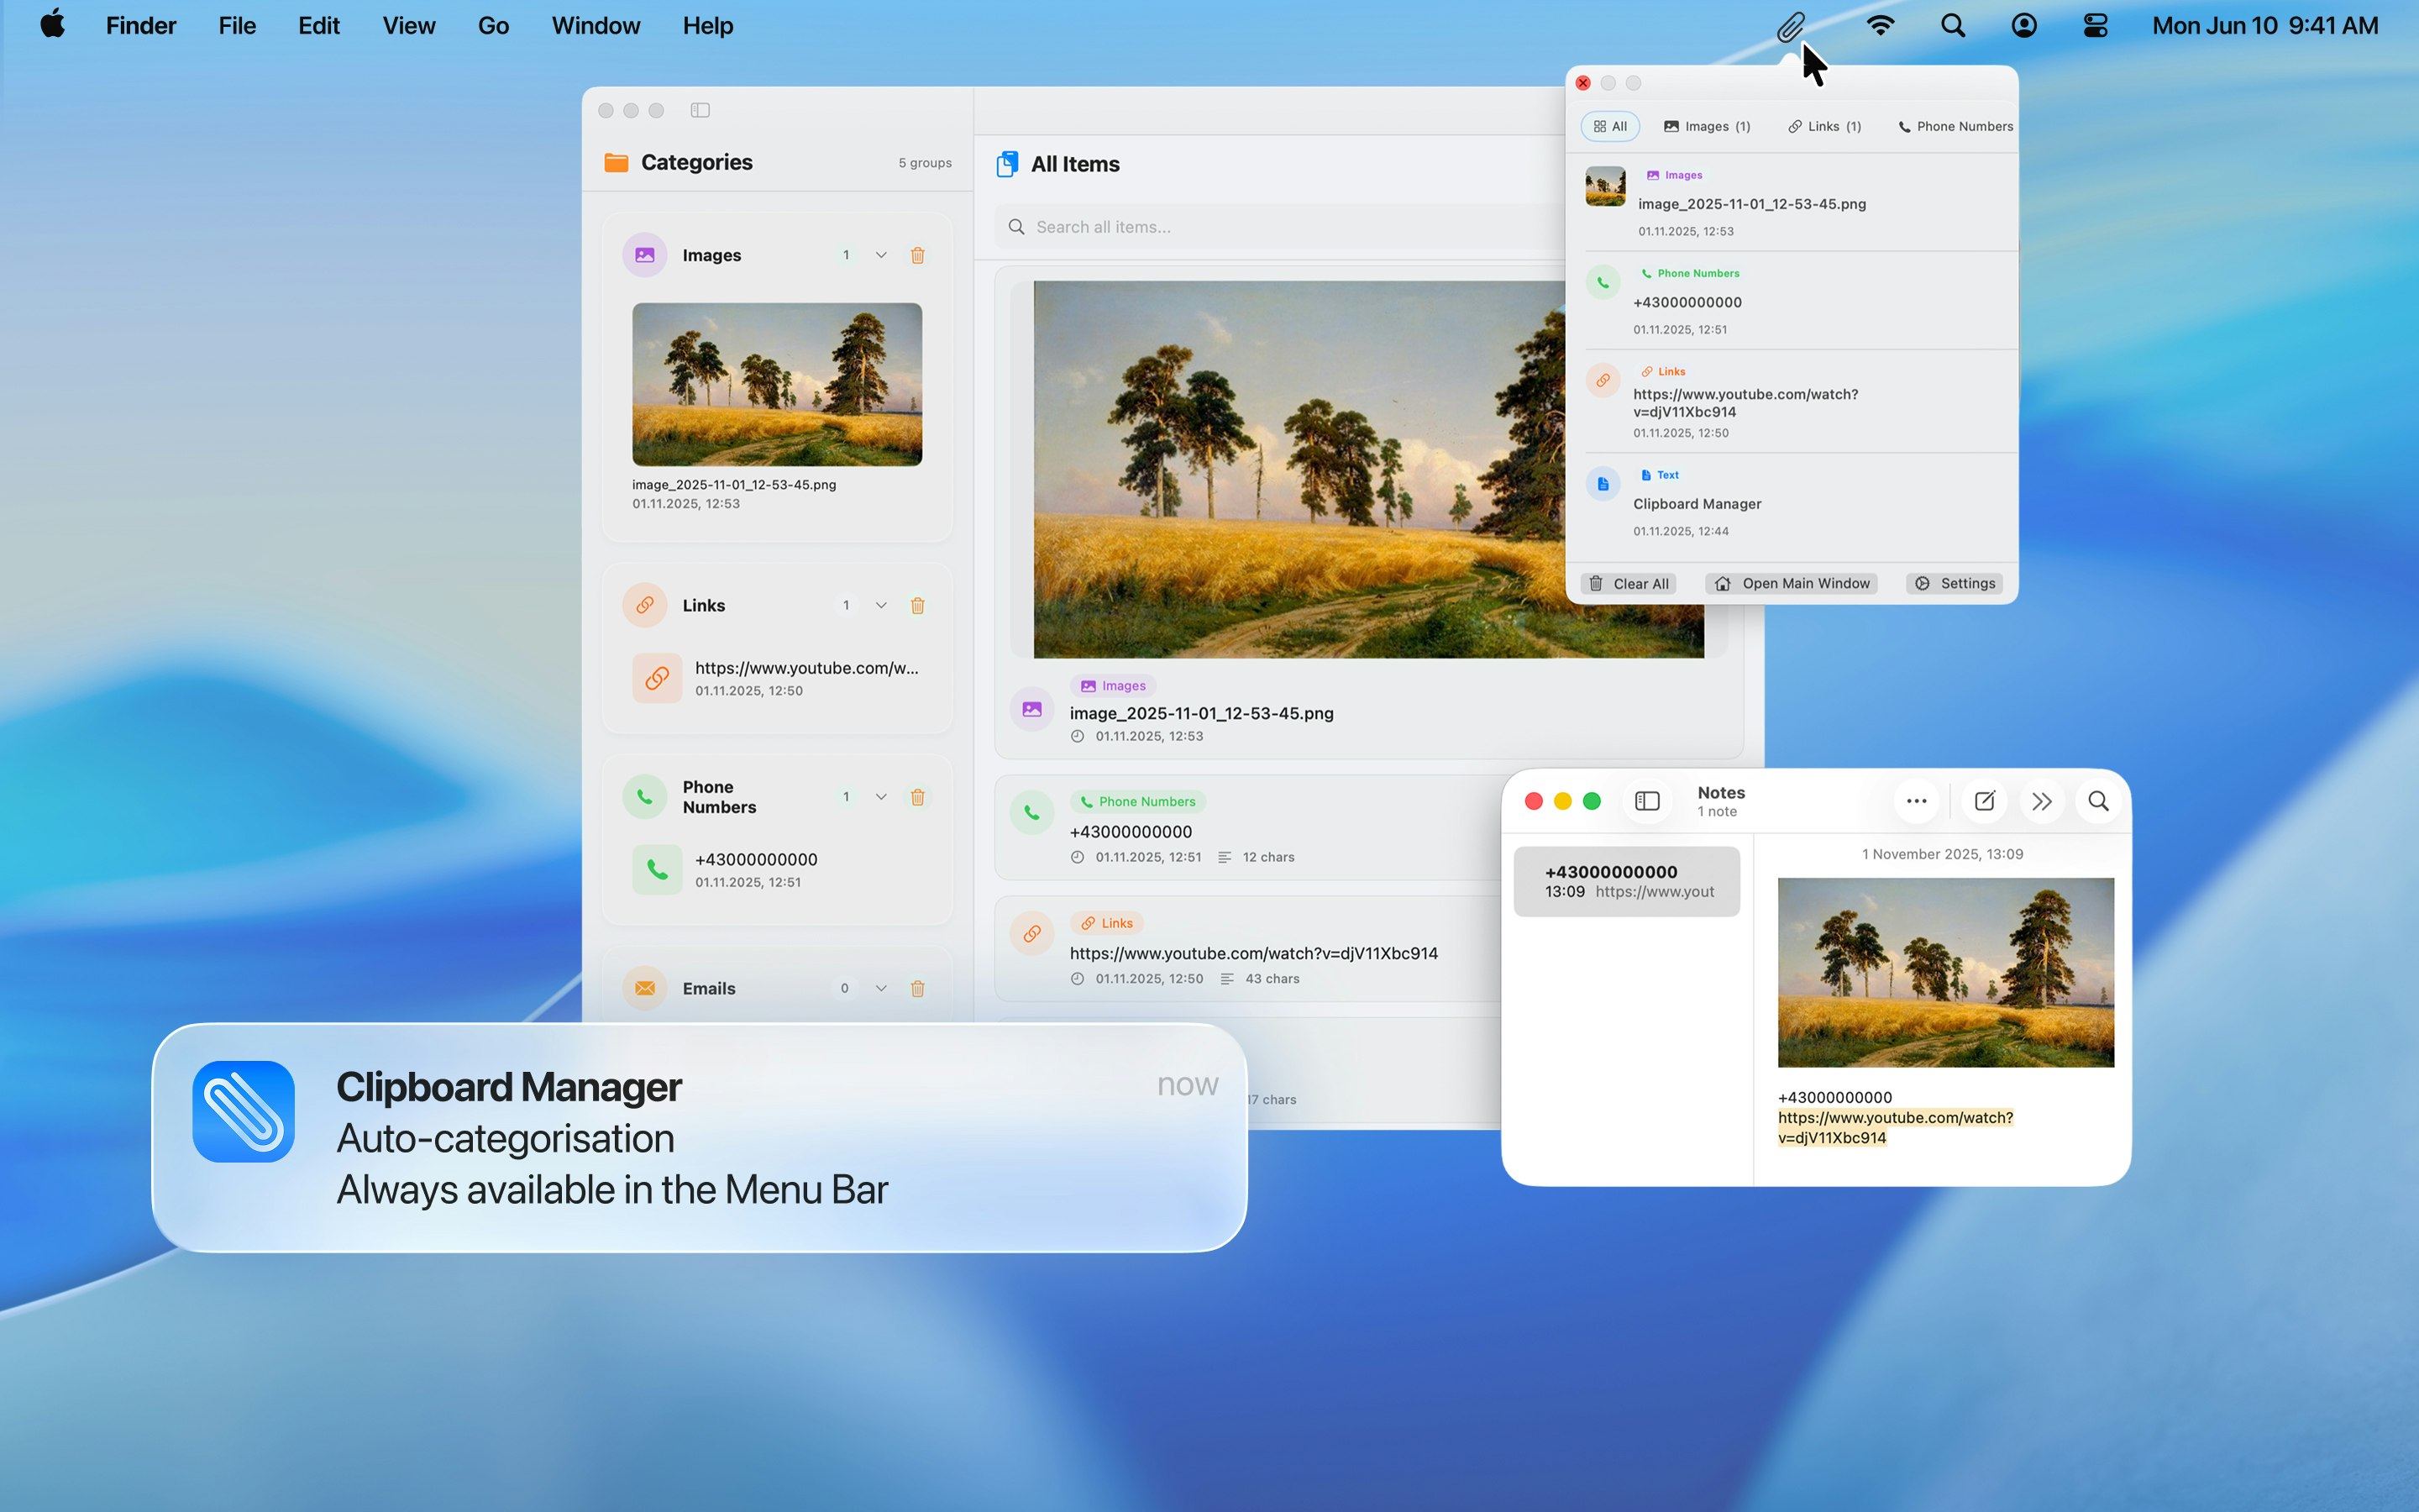
Task: Toggle the sidebar in the Clipboard Manager window
Action: click(701, 110)
